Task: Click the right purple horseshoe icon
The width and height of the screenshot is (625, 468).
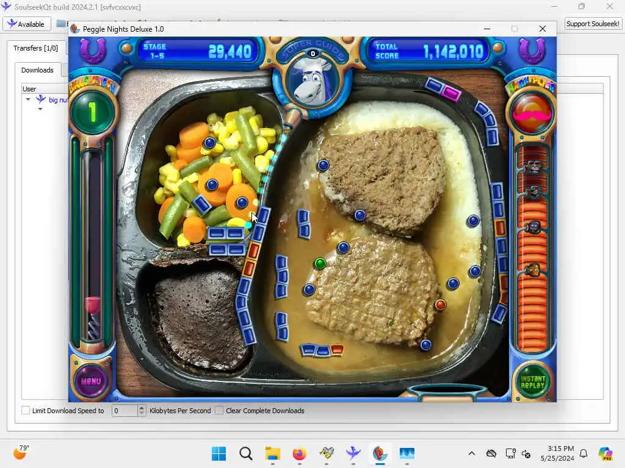Action: tap(532, 51)
